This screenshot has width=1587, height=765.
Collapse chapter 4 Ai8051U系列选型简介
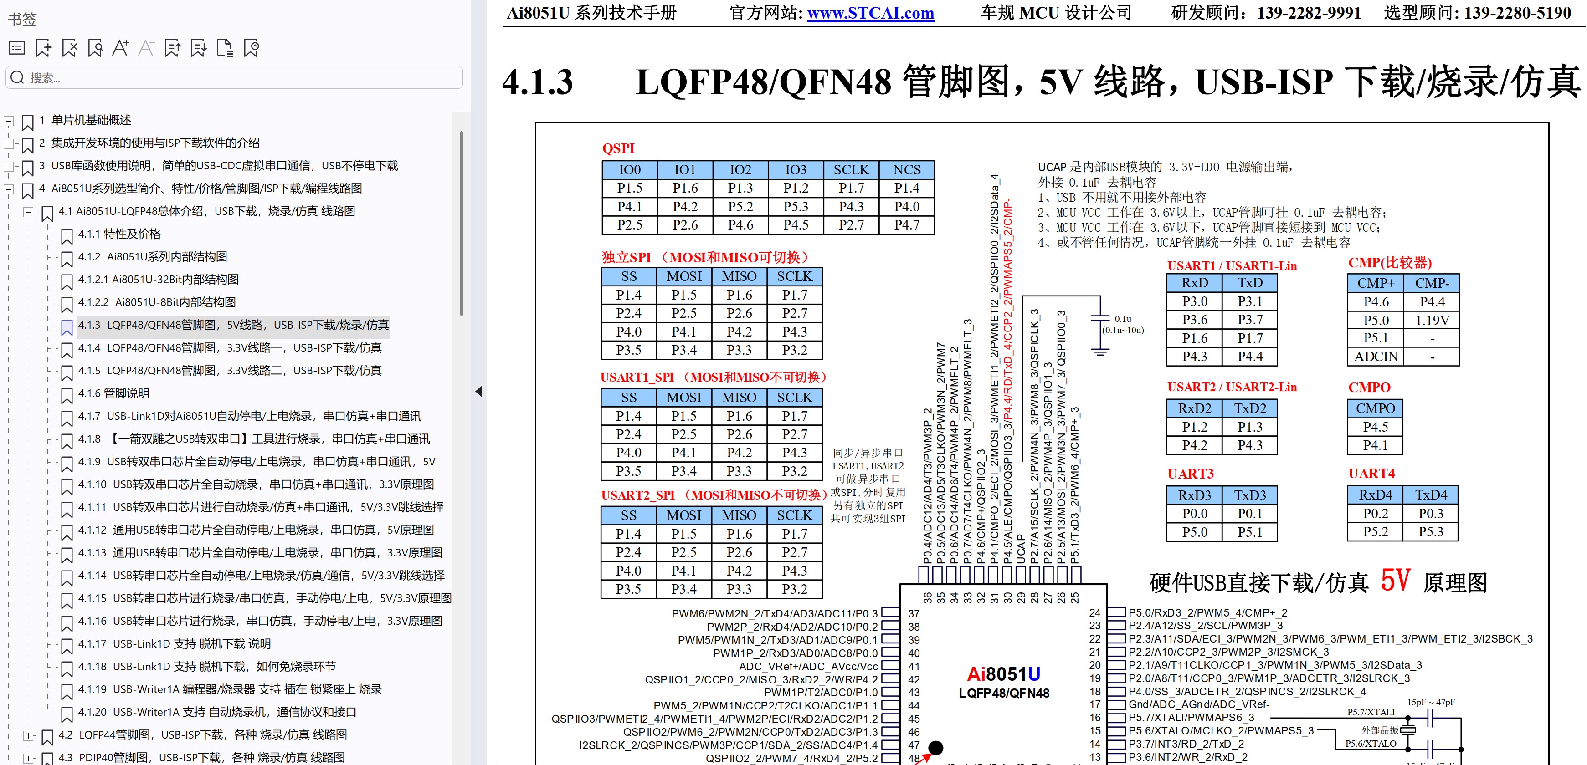[9, 189]
